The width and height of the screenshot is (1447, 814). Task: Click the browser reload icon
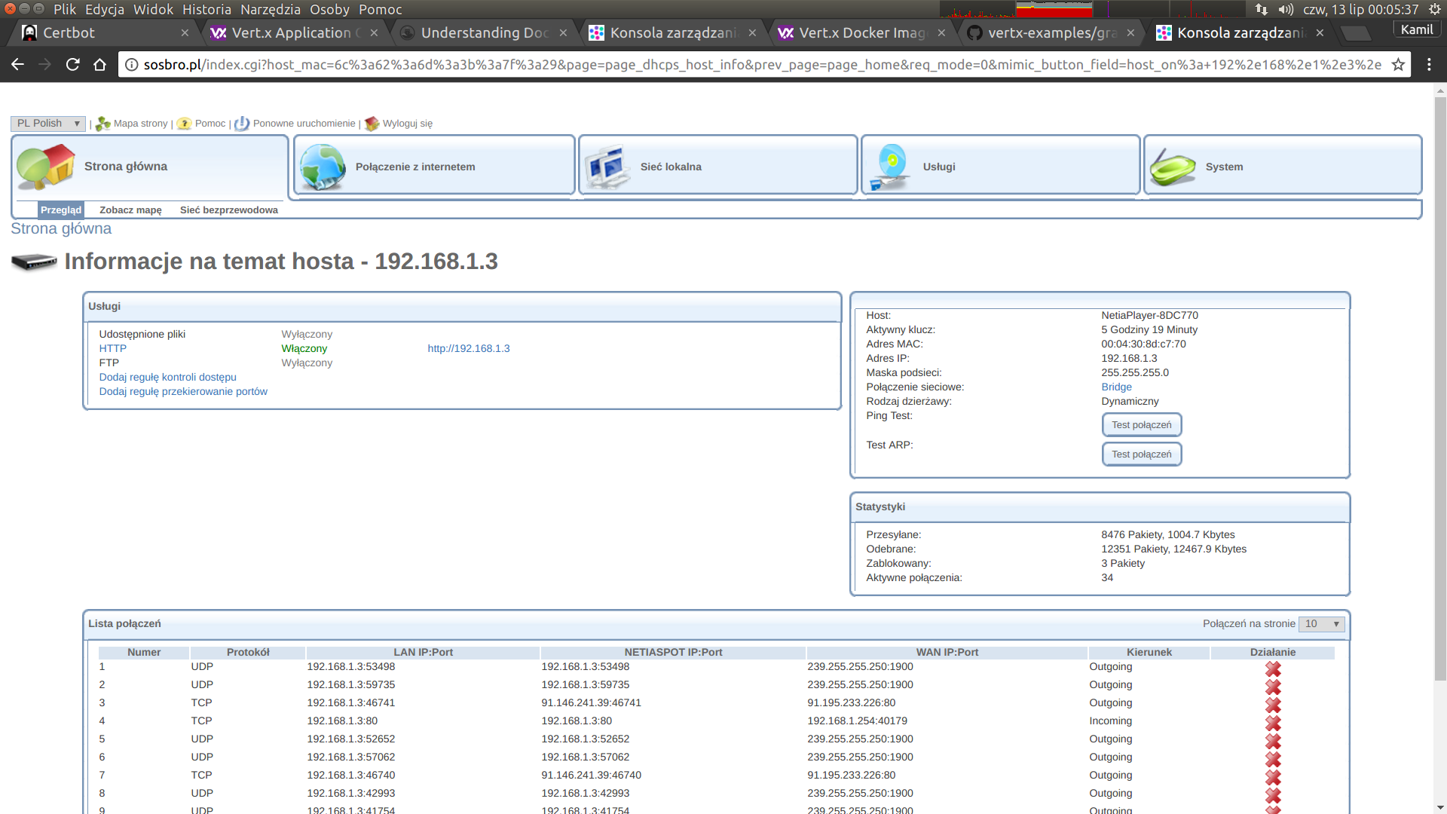coord(72,65)
